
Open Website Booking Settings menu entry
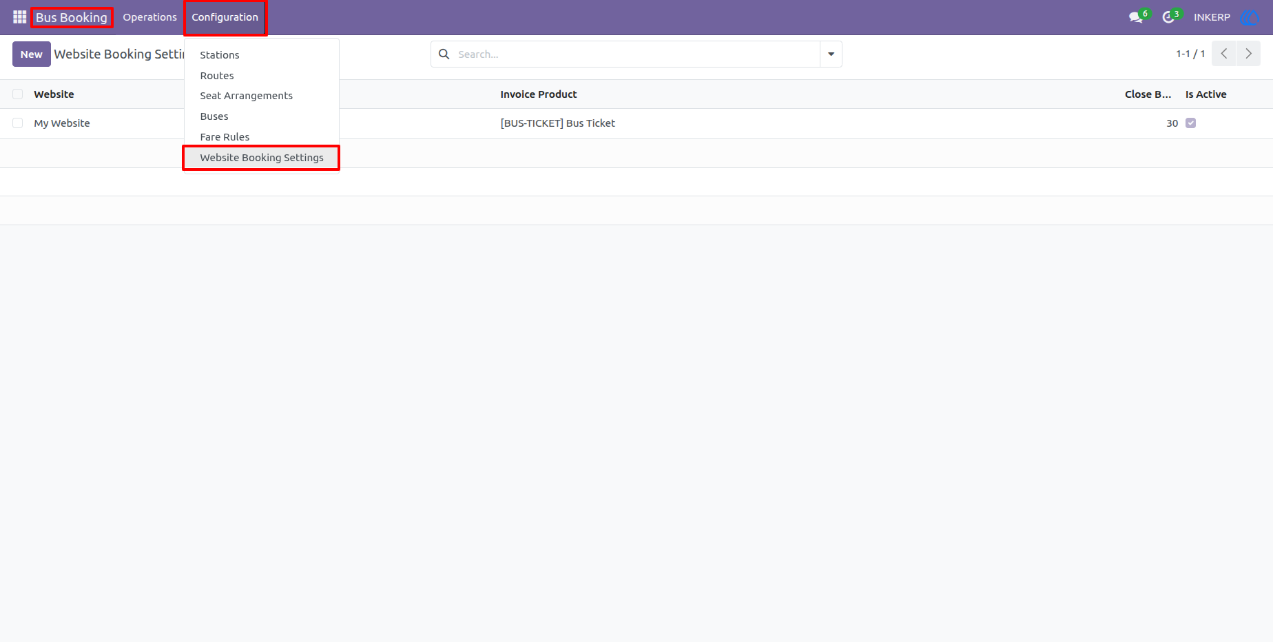point(262,158)
